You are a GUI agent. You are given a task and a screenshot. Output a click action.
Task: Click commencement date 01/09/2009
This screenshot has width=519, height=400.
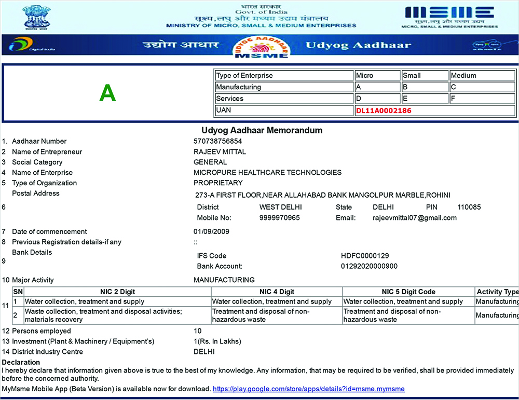(212, 231)
